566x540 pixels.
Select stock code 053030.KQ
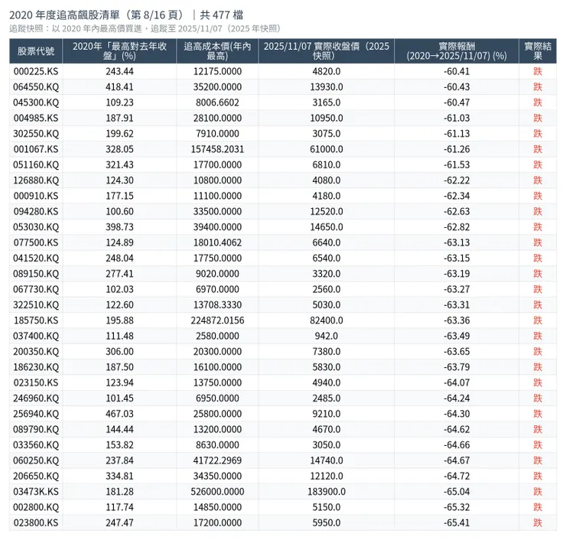coord(36,227)
